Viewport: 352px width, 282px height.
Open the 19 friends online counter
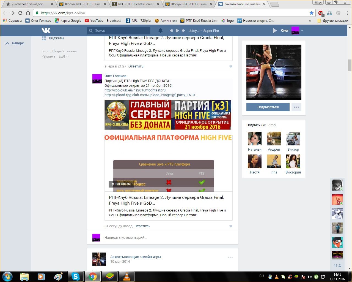tap(337, 265)
